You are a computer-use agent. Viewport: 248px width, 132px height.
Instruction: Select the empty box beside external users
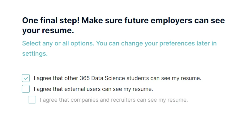26,89
